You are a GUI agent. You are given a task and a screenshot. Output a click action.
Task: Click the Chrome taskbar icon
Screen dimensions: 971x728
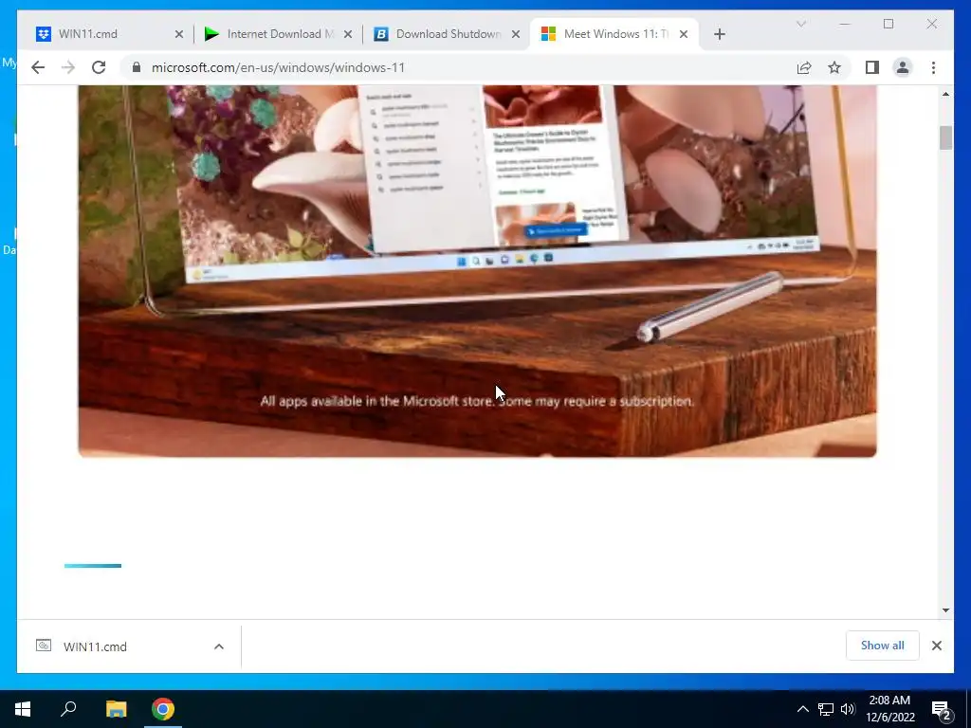pos(163,709)
